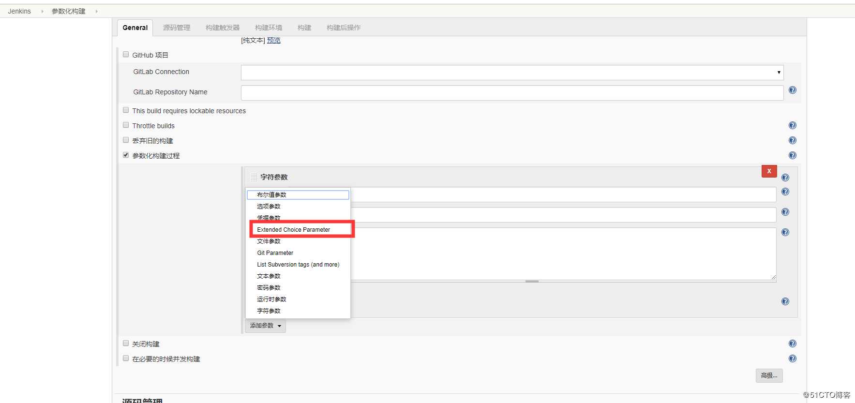This screenshot has width=855, height=403.
Task: Open help for GitLab Repository Name
Action: 792,90
